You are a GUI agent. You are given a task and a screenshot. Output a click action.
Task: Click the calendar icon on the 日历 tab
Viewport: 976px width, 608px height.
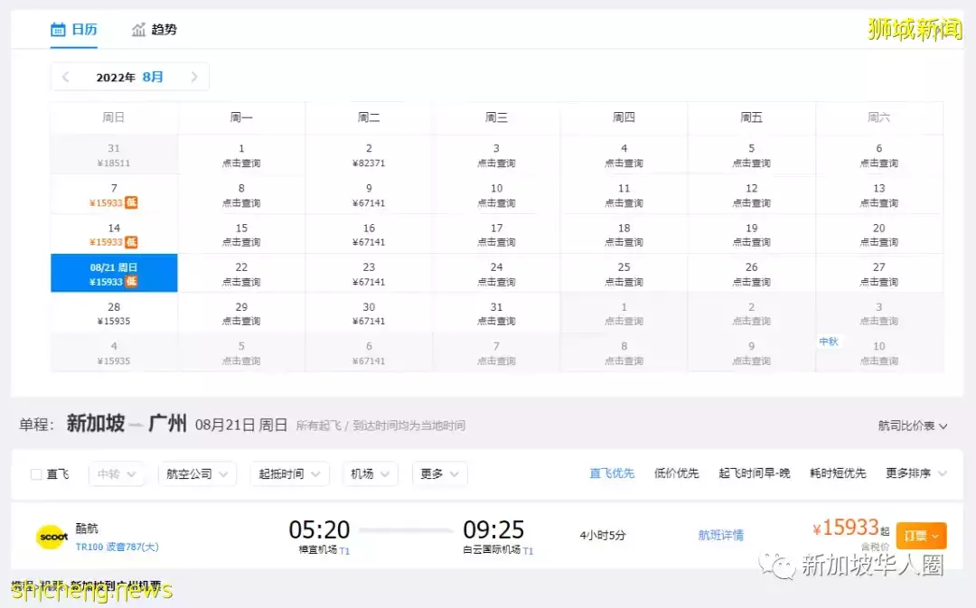click(x=56, y=29)
